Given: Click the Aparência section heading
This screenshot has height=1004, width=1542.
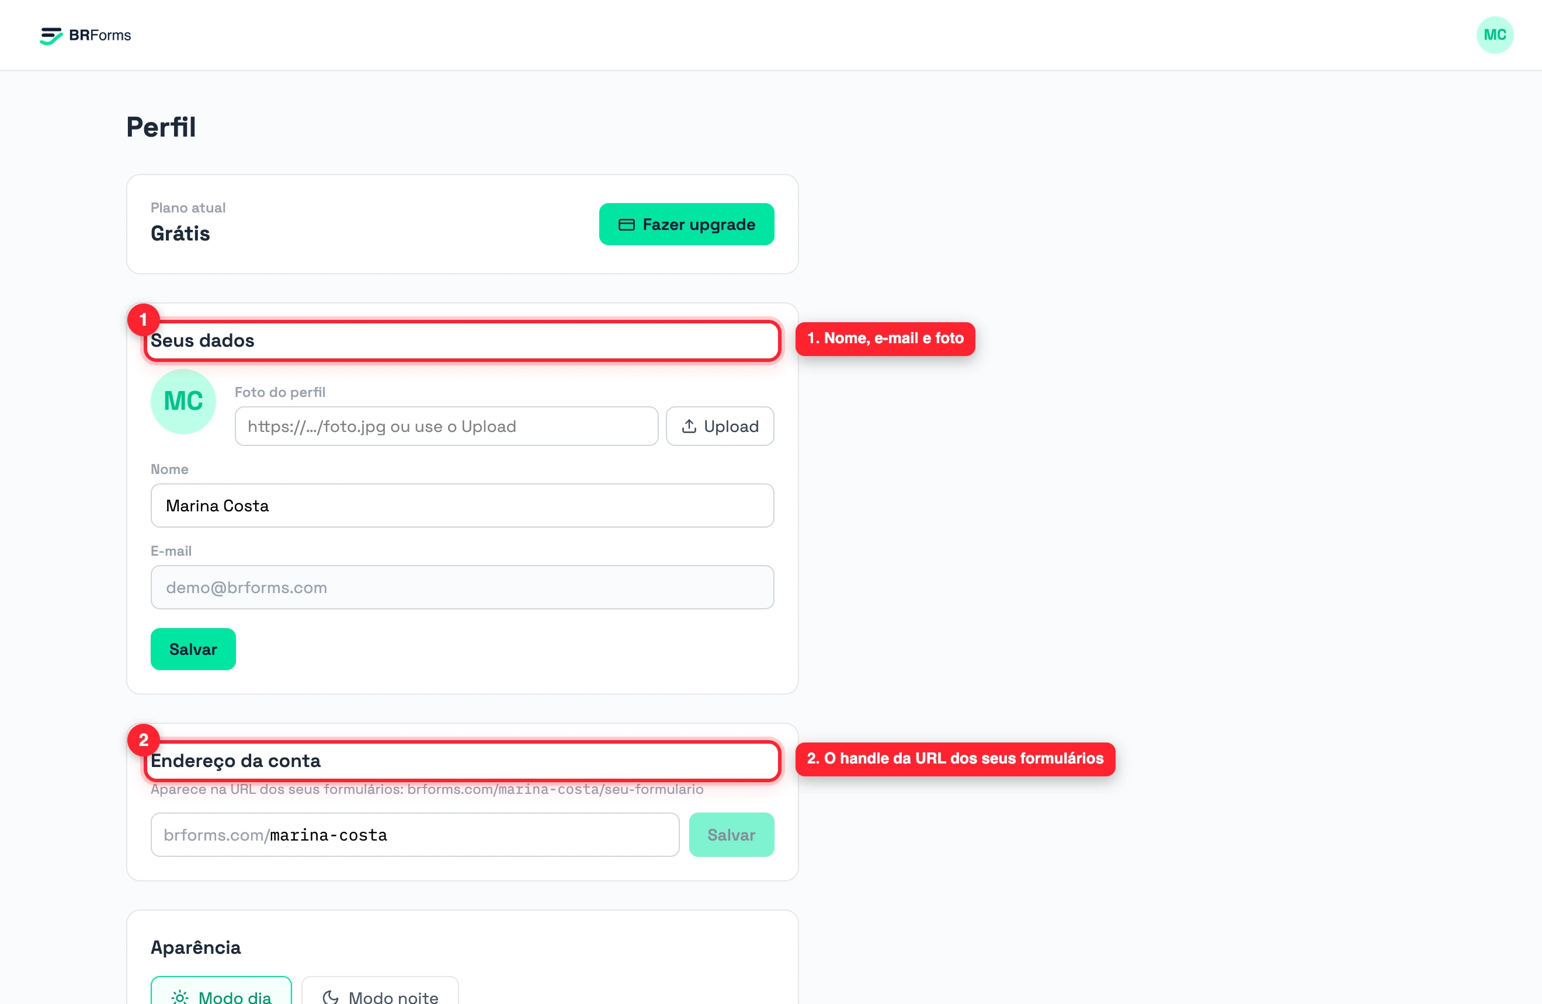Looking at the screenshot, I should tap(196, 947).
